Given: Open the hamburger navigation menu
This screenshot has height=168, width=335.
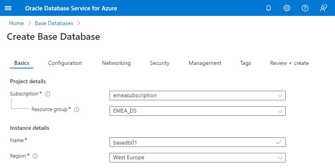Looking at the screenshot, I should click(x=8, y=8).
